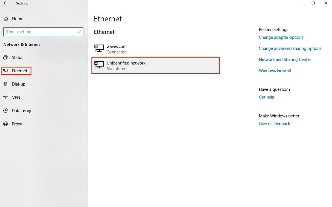Open Change advanced sharing options

[x=290, y=48]
